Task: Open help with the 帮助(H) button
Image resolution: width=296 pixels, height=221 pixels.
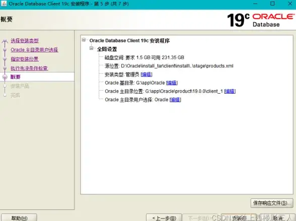Action: [x=19, y=218]
